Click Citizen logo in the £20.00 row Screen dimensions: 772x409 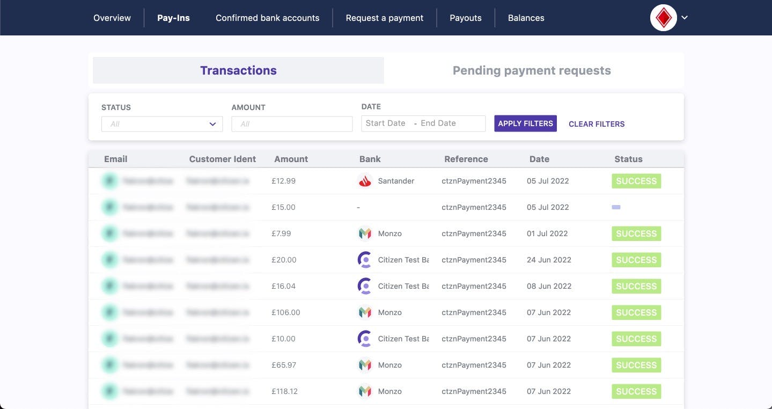[365, 260]
